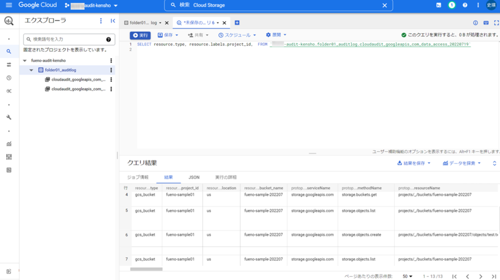Open the project selector audit-kensho dropdown
Screen dimensions: 500x280
click(91, 6)
